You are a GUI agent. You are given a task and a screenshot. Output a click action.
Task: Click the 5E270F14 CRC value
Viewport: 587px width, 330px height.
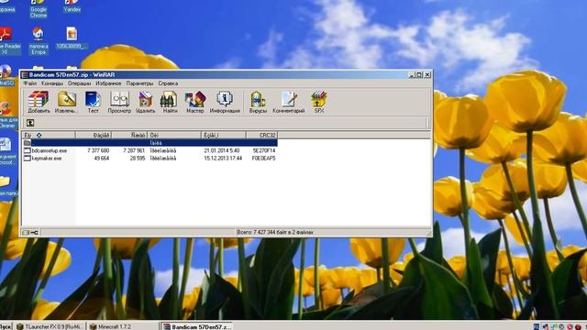pyautogui.click(x=264, y=150)
